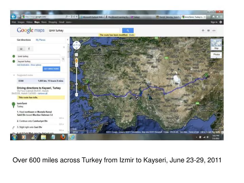Viewport: 244px width, 183px height.
Task: Click the 'kayseri turkey' destination field
Action: point(39,61)
